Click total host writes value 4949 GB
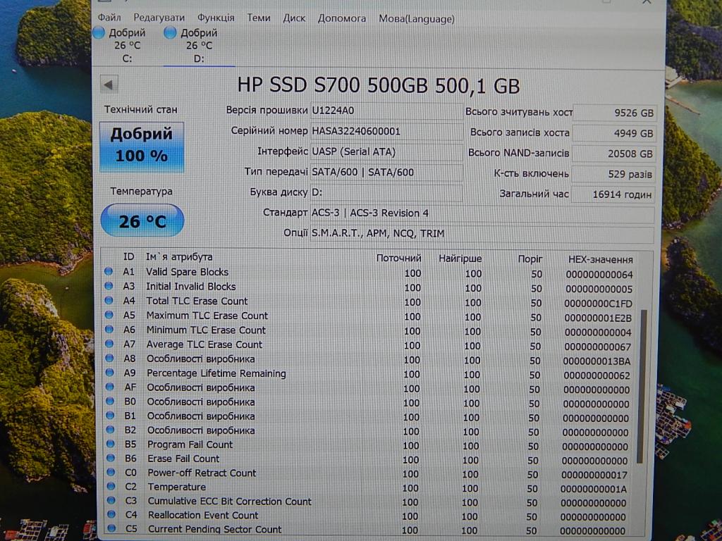Viewport: 722px width, 541px height. 613,133
